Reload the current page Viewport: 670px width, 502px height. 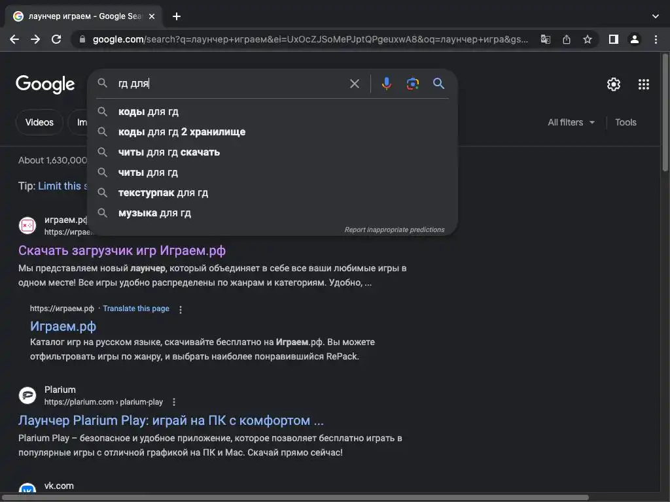(x=56, y=39)
